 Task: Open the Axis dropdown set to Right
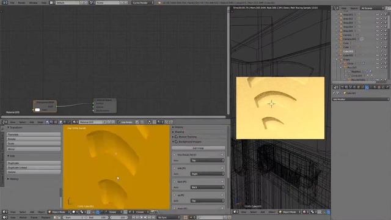[x=207, y=174]
